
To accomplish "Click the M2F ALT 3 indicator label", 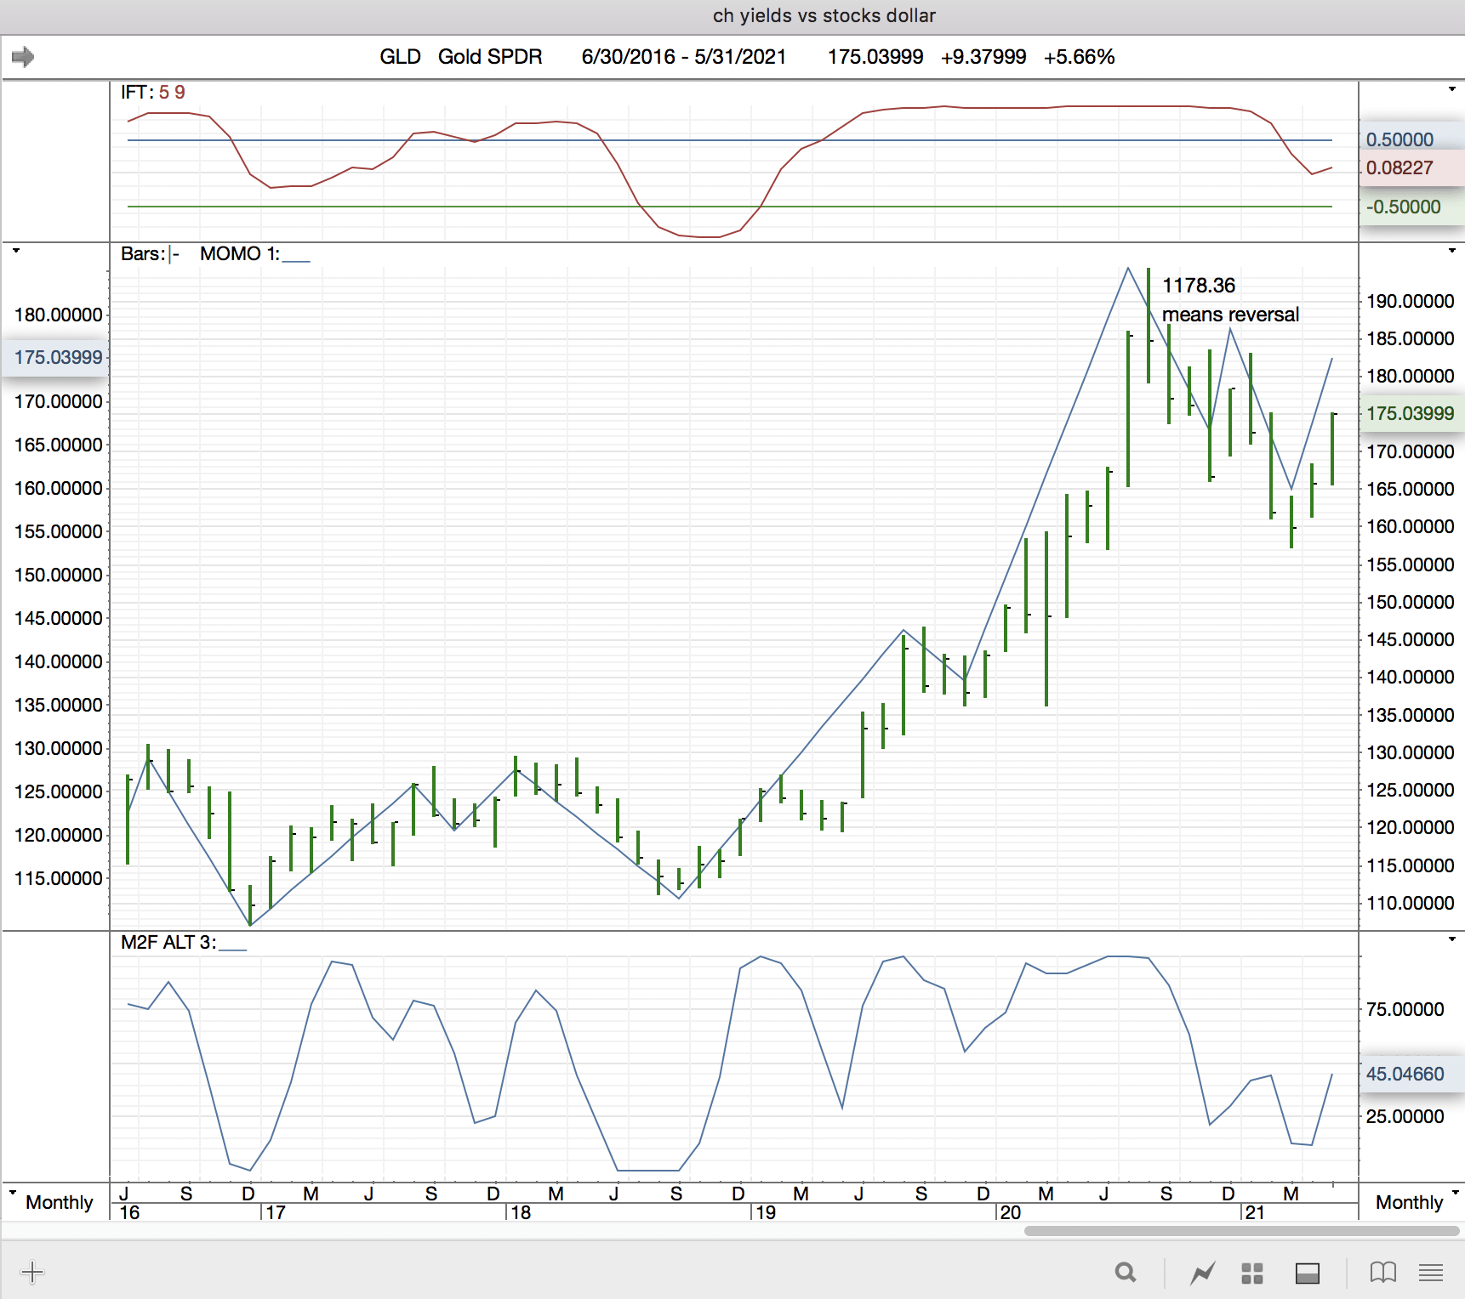I will 184,942.
